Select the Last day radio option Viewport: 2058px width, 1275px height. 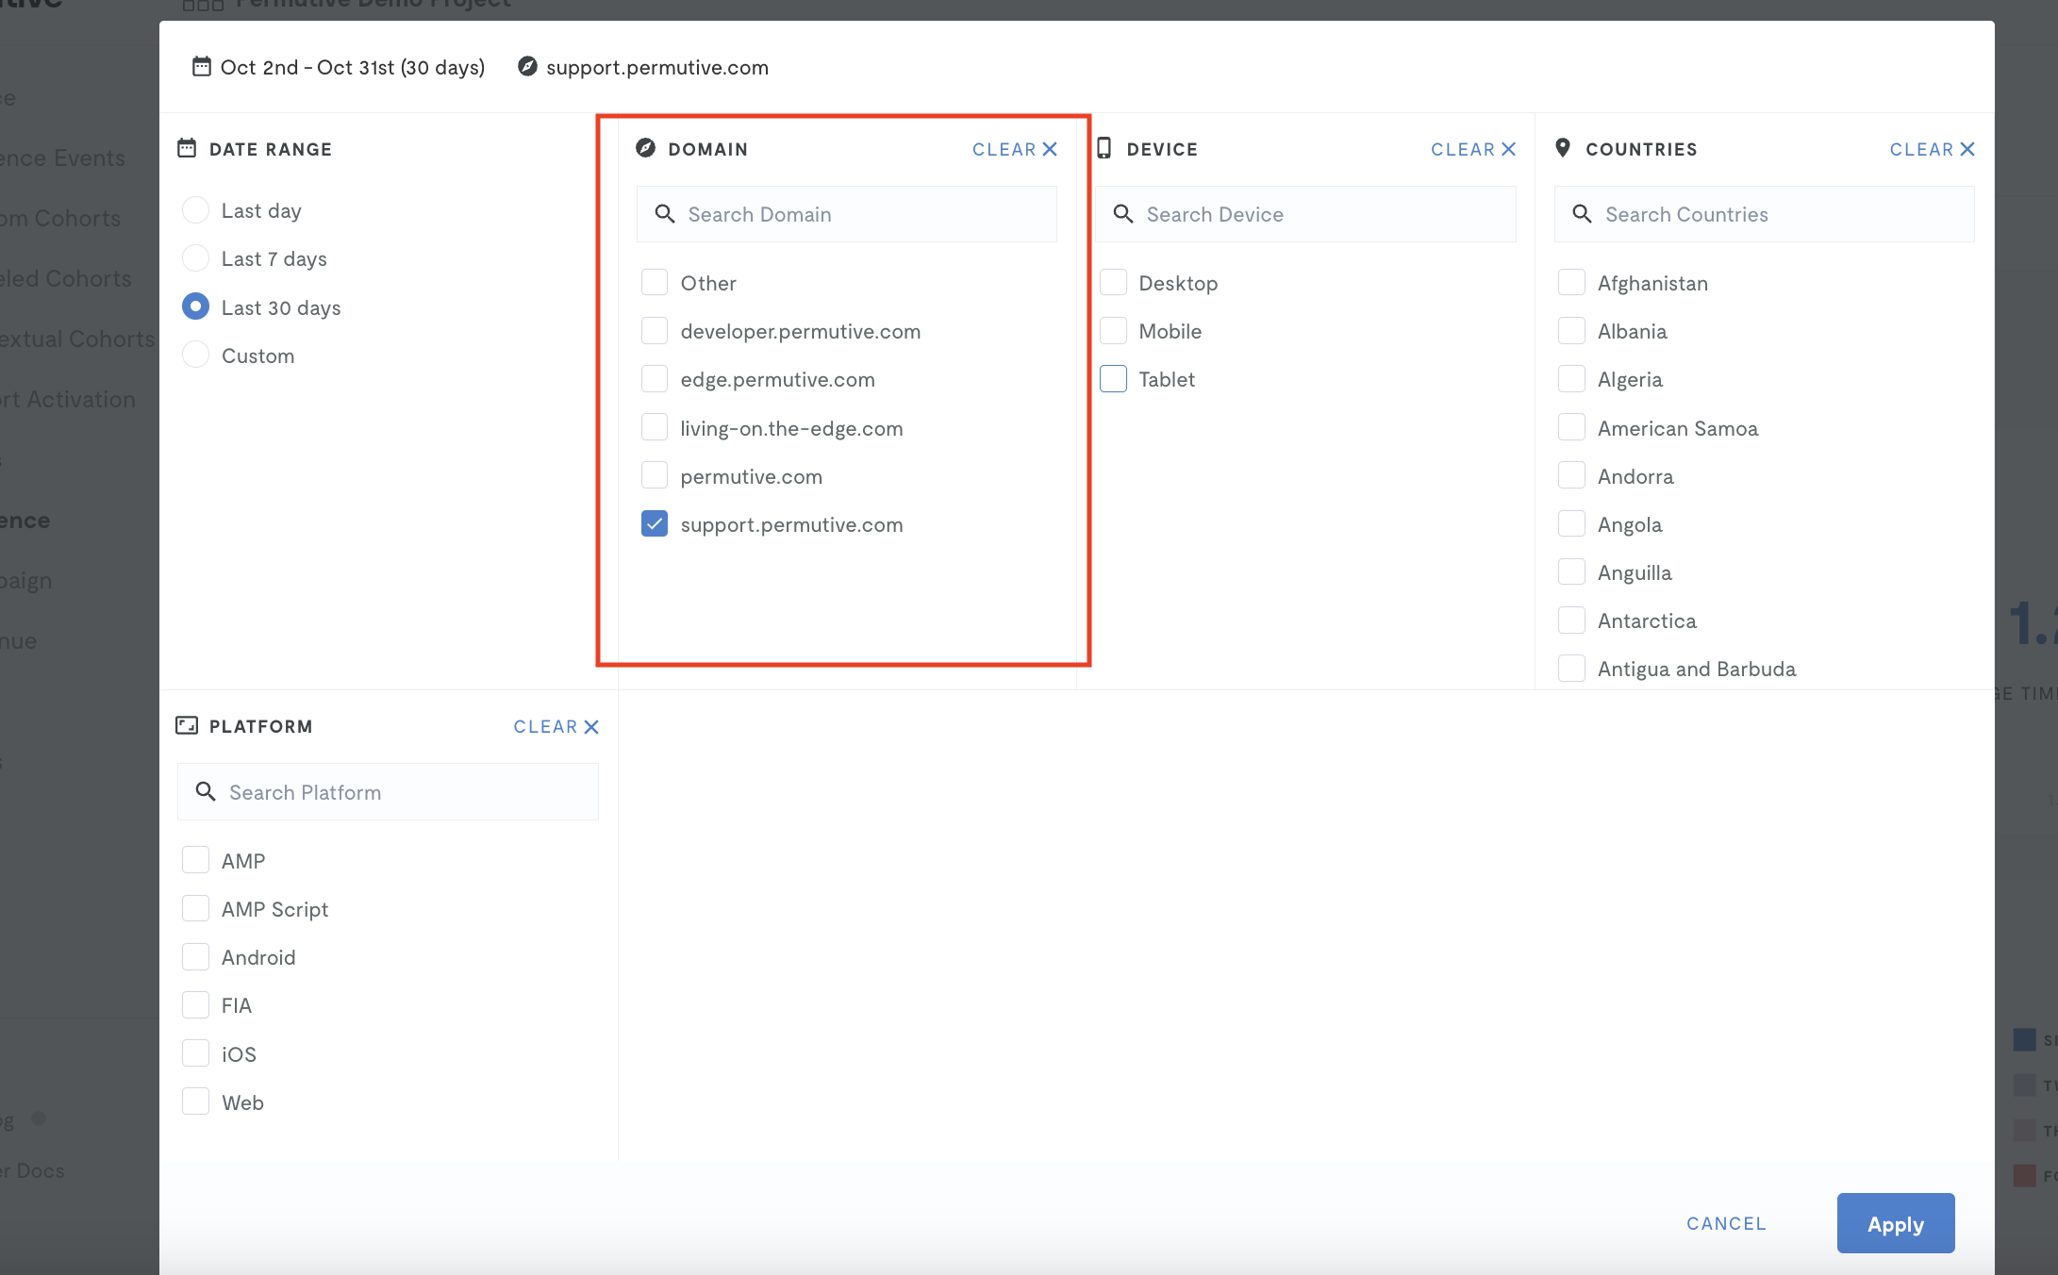[195, 209]
